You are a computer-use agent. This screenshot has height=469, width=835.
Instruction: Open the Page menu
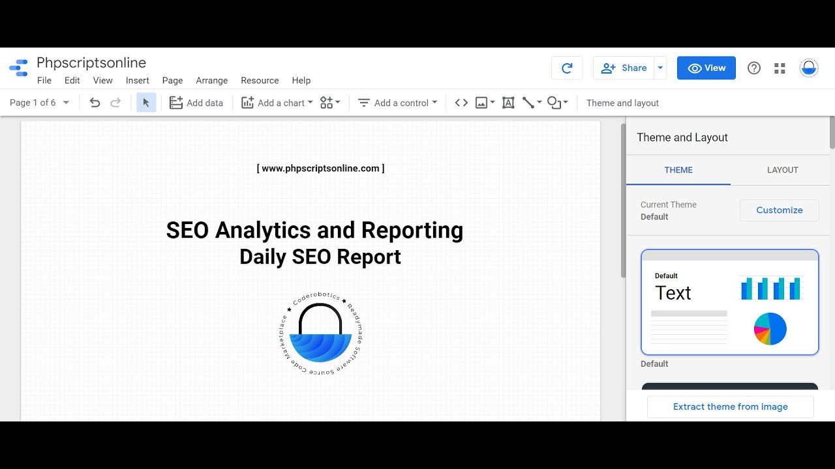(172, 80)
